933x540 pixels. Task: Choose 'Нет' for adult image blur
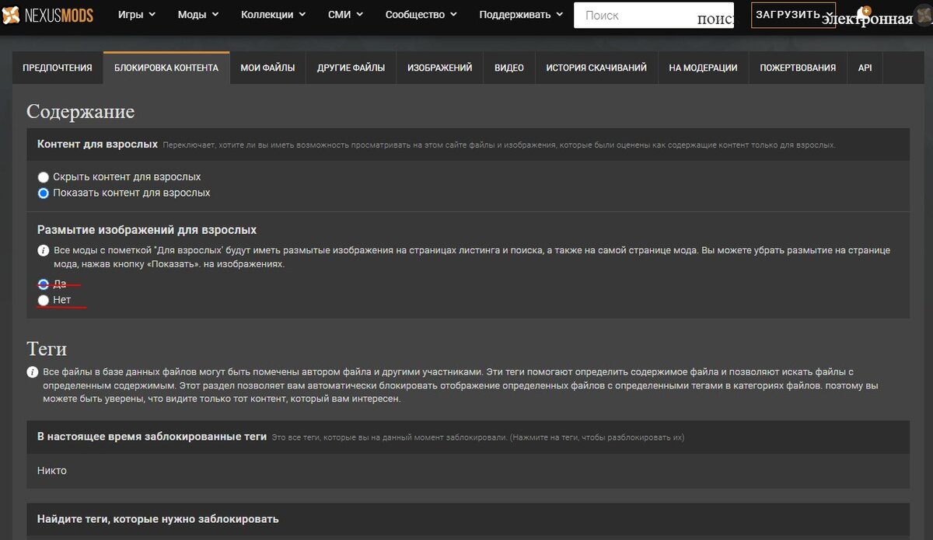coord(44,300)
